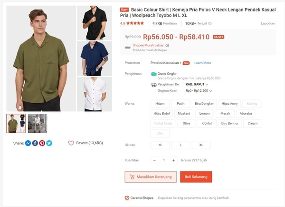Open the 4,7RB Penilaian ratings section

click(x=161, y=23)
